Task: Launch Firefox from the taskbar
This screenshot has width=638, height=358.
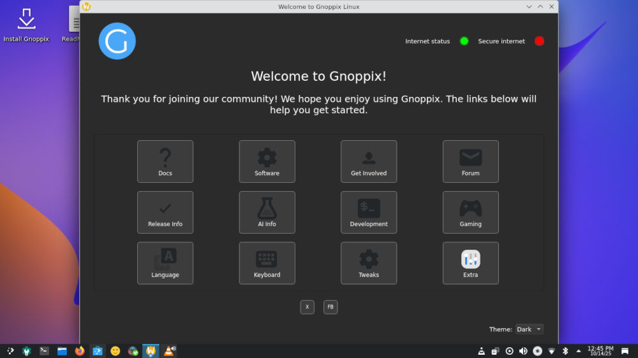Action: pyautogui.click(x=80, y=351)
